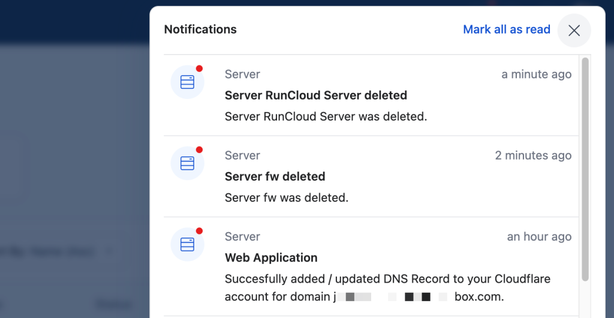Select the Server fw was deleted message
This screenshot has height=318, width=614.
287,197
